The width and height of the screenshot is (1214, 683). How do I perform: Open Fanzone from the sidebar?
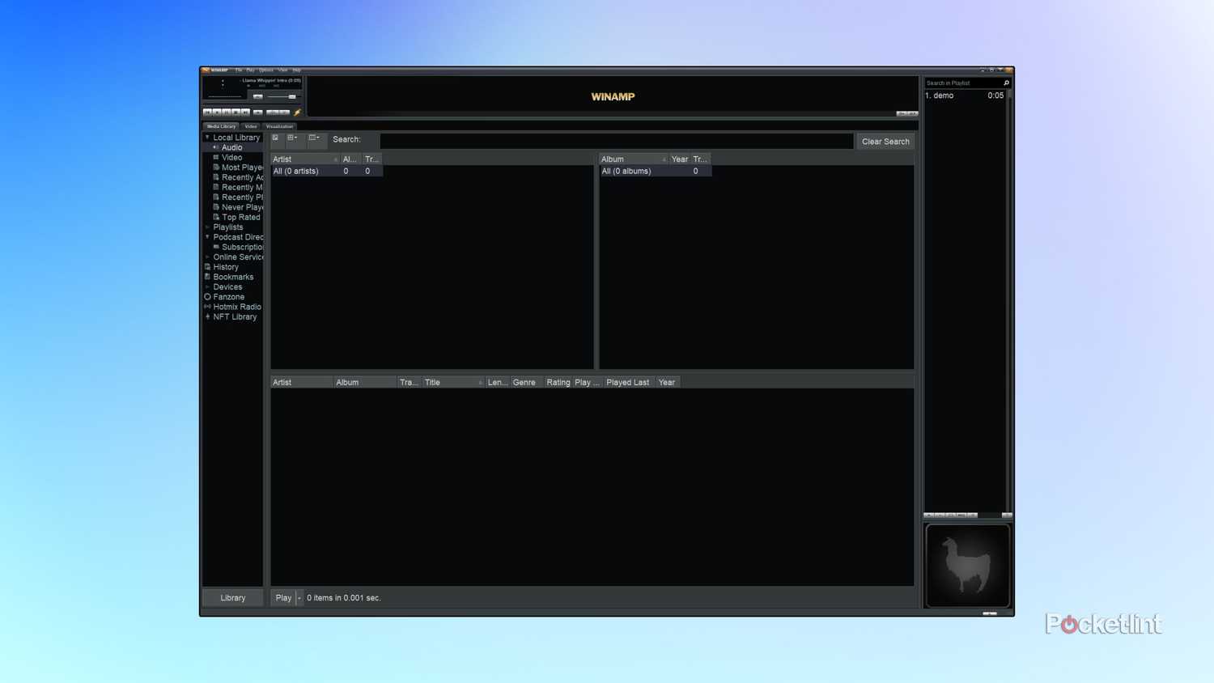pos(229,296)
